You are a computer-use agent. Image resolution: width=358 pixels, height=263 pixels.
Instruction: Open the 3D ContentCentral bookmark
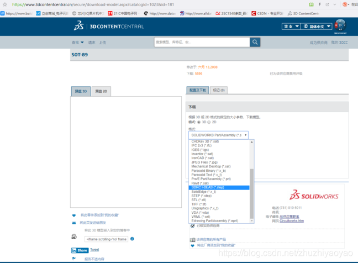[x=303, y=13]
